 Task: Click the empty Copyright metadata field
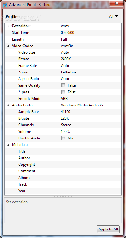pos(90,165)
